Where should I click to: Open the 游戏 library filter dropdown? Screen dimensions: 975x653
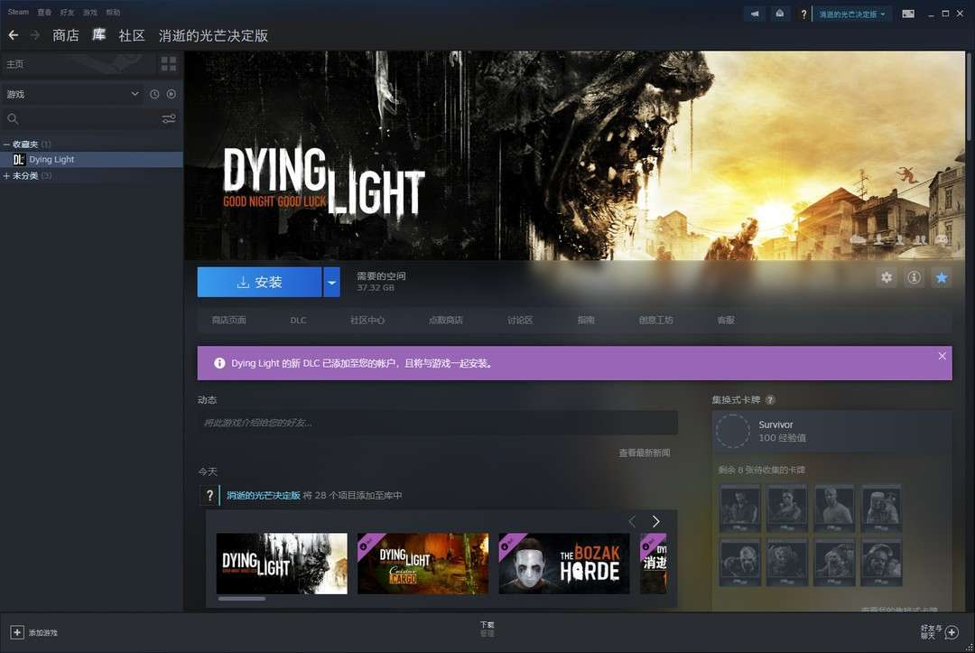[x=72, y=94]
